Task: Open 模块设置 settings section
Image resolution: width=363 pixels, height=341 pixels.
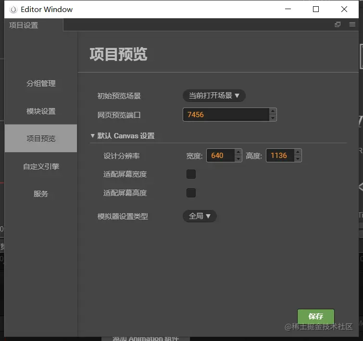Action: point(41,111)
